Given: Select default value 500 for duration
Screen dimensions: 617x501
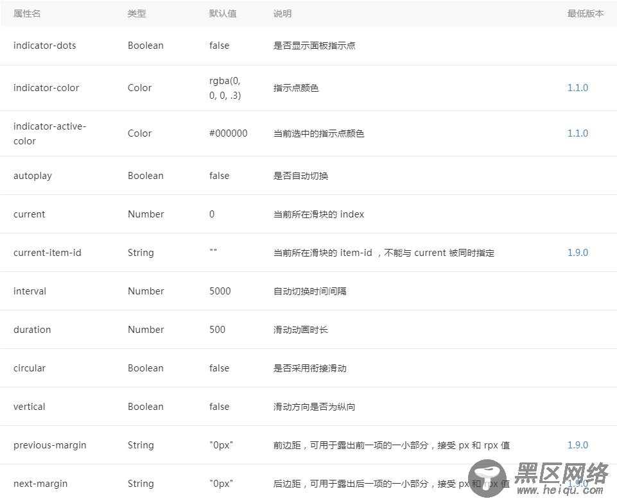Looking at the screenshot, I should point(217,330).
